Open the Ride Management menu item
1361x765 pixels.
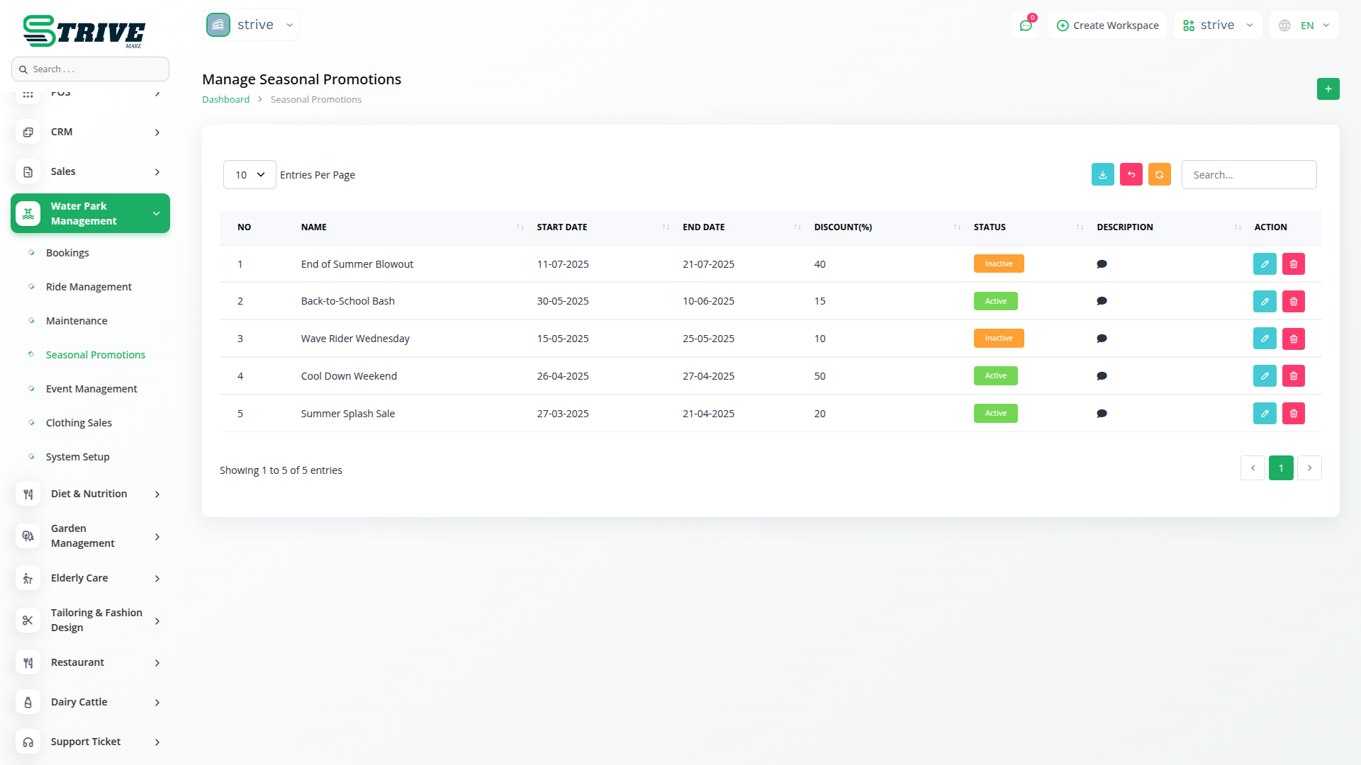[89, 287]
